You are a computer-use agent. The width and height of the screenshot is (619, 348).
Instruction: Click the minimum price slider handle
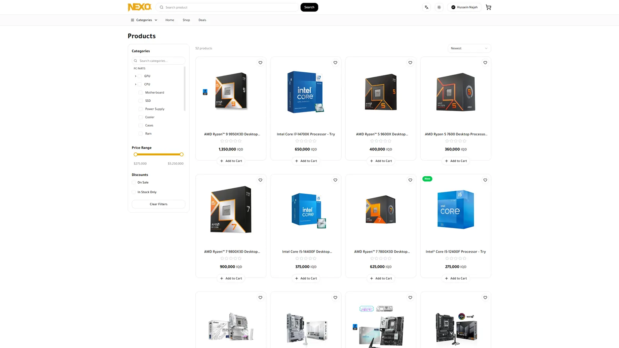135,154
